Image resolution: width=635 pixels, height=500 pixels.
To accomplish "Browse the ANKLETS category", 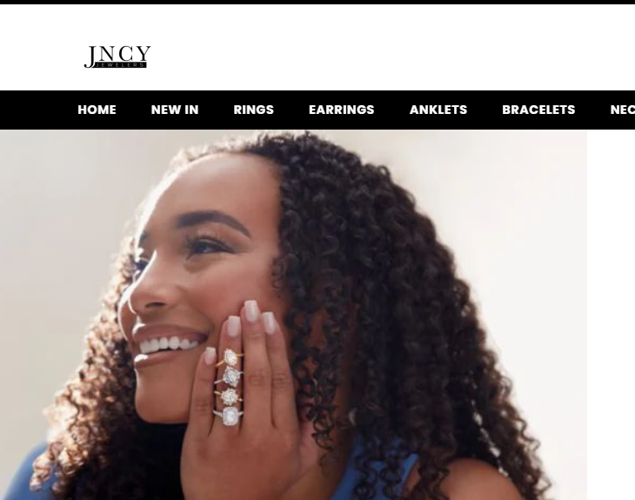I will point(438,110).
